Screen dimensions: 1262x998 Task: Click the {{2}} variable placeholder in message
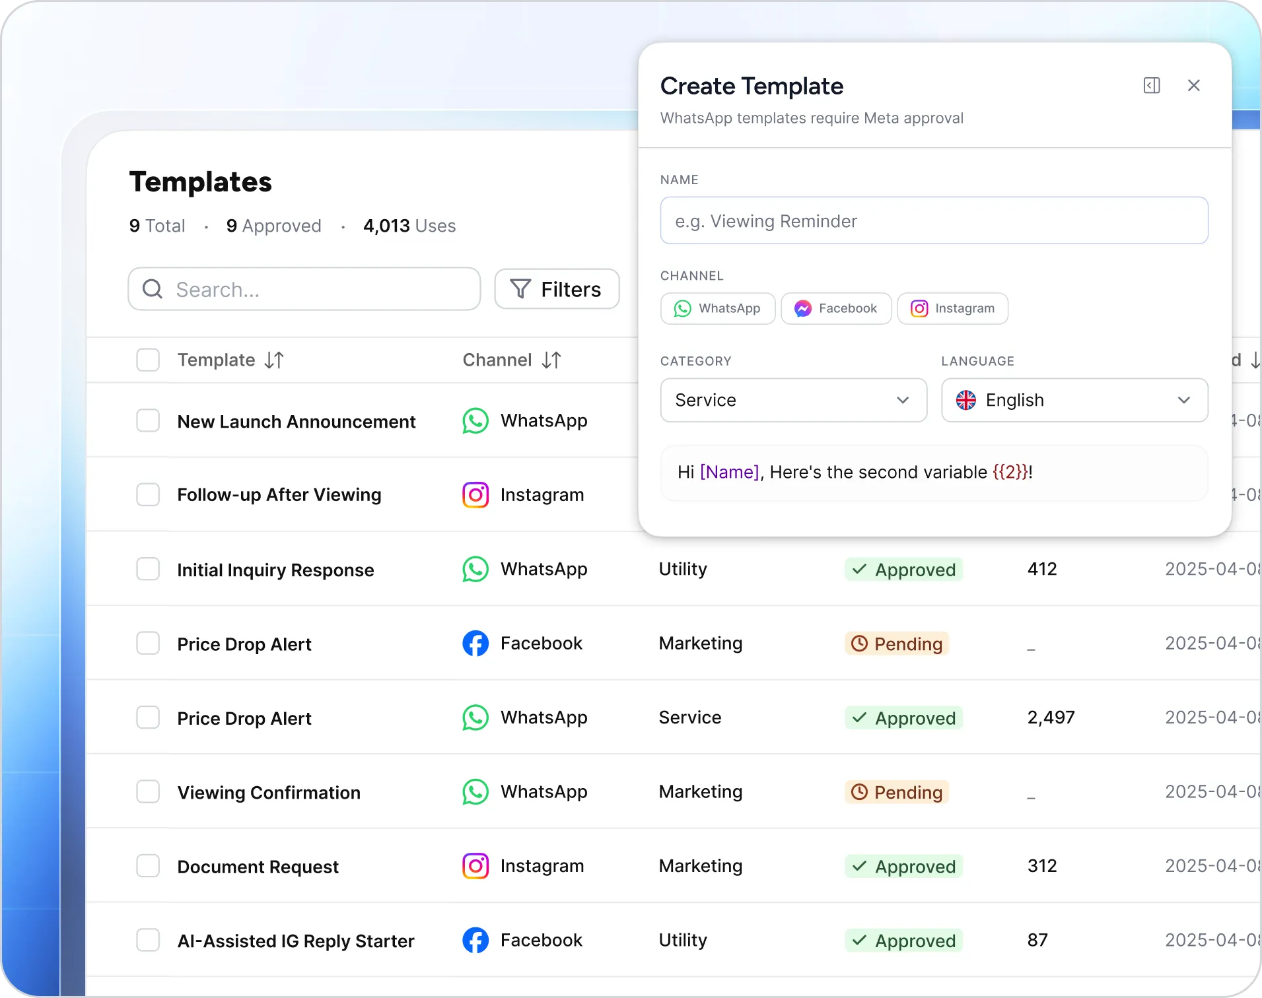tap(1010, 473)
